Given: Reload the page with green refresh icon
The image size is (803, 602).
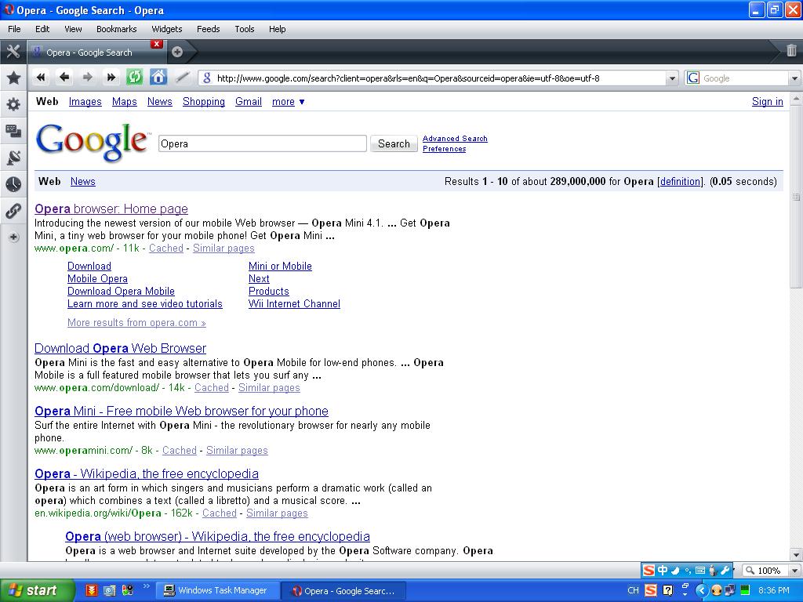Looking at the screenshot, I should tap(134, 78).
